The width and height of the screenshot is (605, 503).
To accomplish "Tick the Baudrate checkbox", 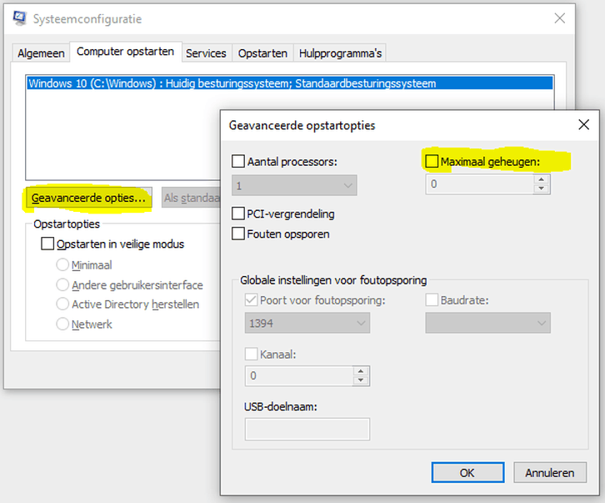I will (x=432, y=299).
